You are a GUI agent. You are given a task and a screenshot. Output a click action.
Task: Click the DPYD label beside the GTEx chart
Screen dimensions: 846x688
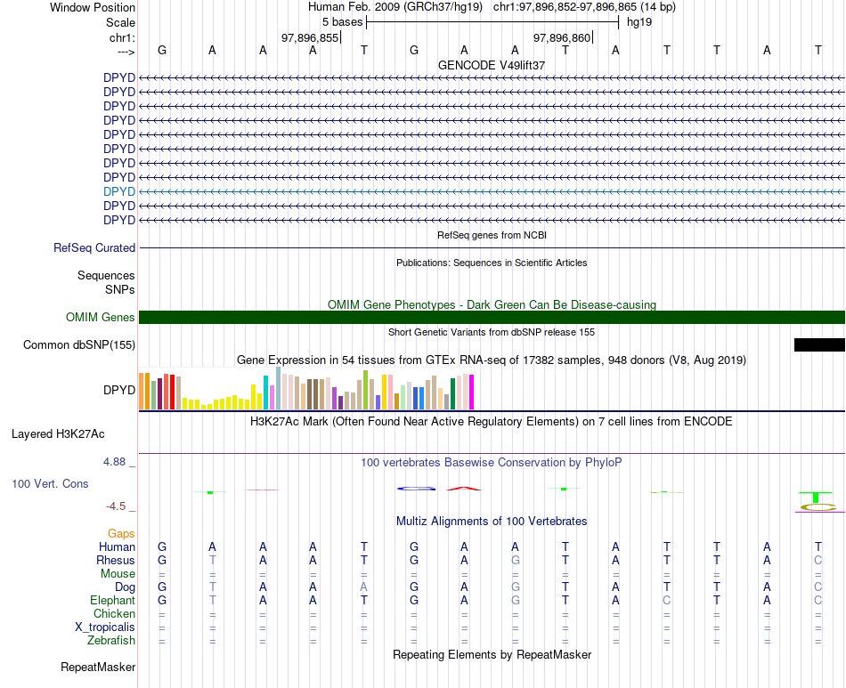(x=119, y=390)
